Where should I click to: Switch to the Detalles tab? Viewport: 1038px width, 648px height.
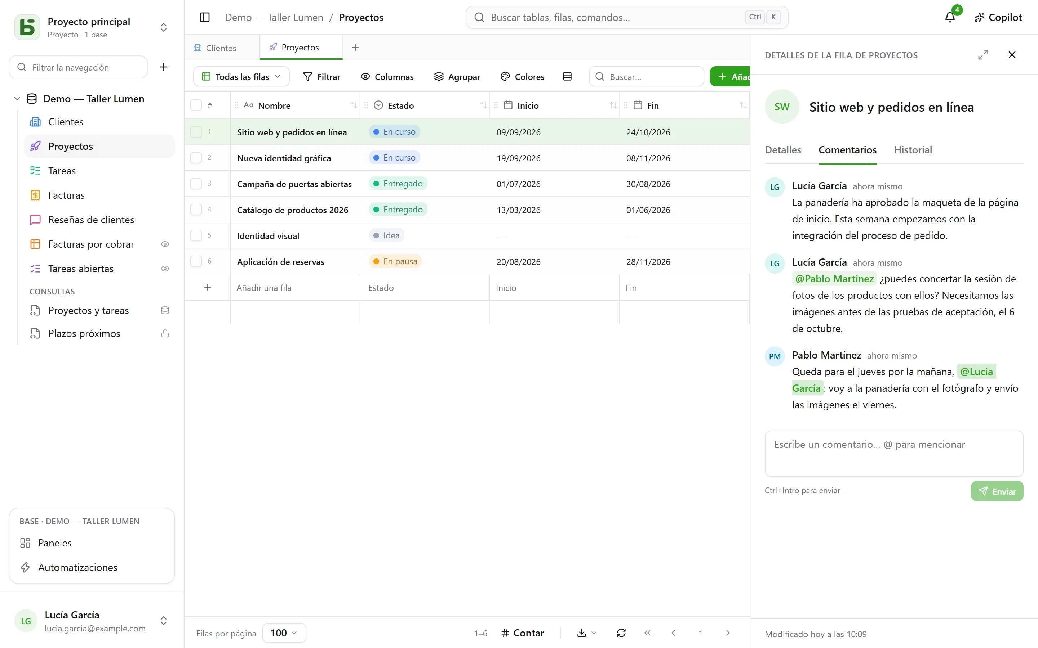[783, 150]
